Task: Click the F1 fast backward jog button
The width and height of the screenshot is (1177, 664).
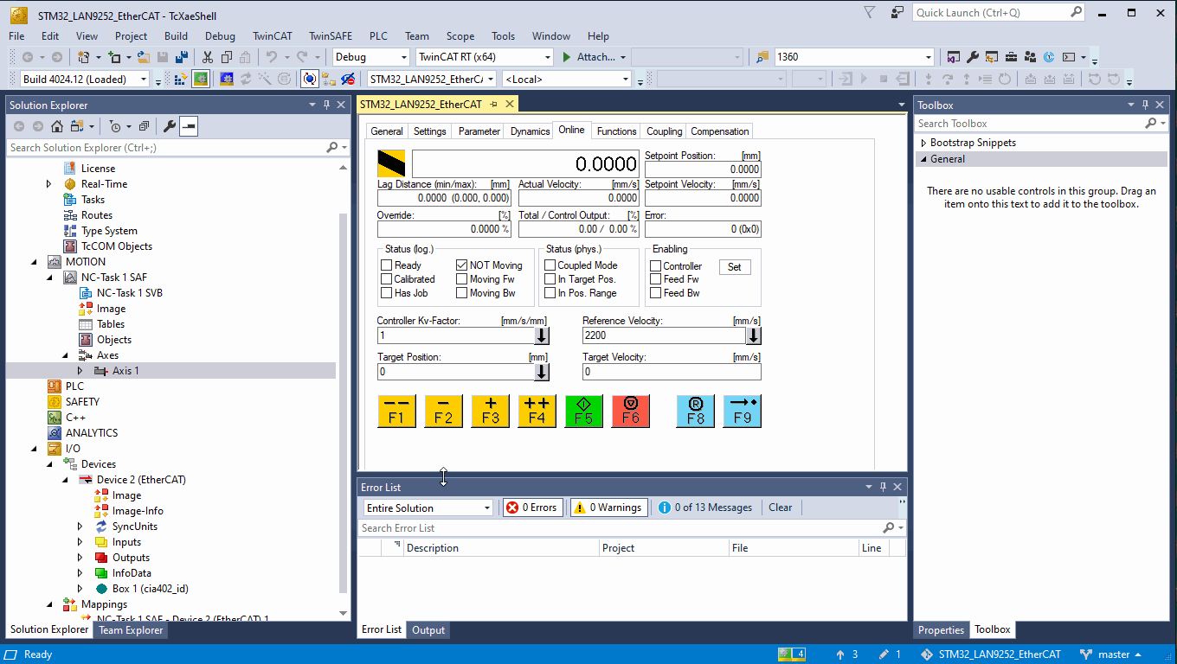Action: (397, 411)
